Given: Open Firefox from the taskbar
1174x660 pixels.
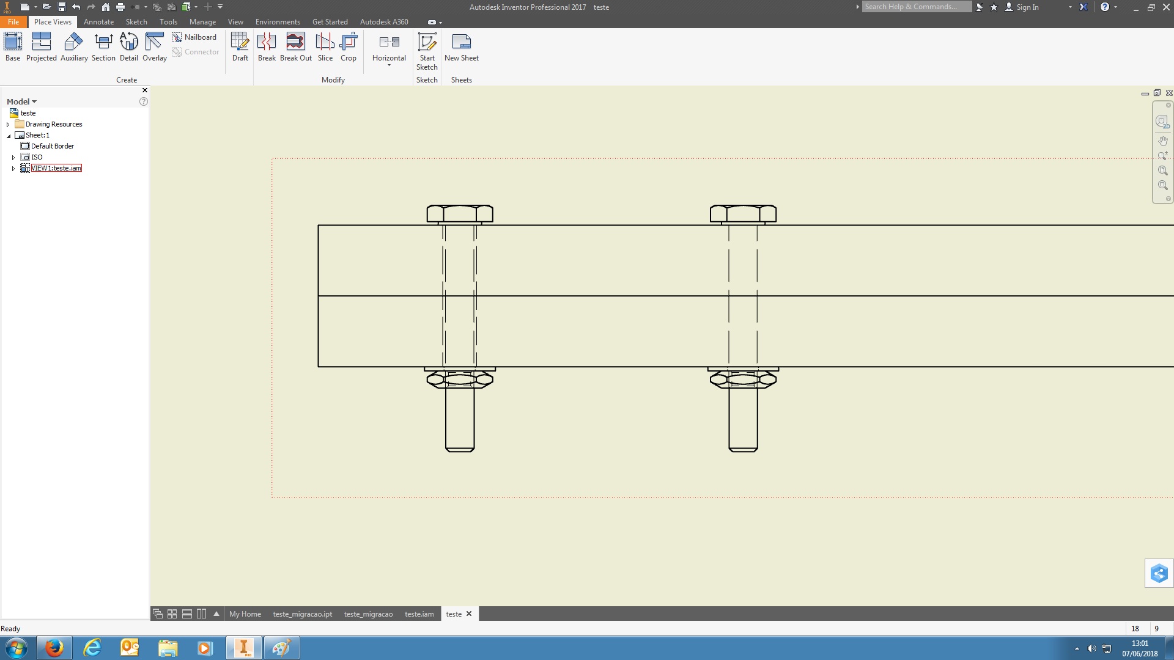Looking at the screenshot, I should pos(54,648).
